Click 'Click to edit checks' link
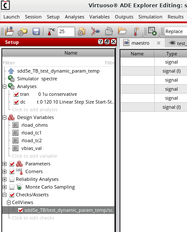187x232 pixels. tap(33, 218)
